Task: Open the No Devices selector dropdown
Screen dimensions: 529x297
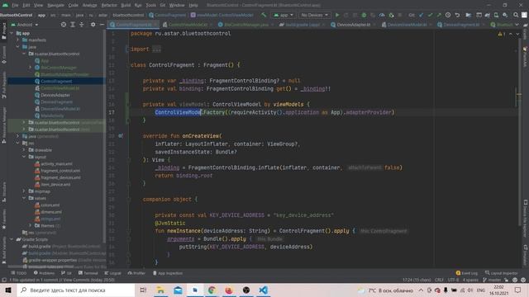Action: point(314,15)
